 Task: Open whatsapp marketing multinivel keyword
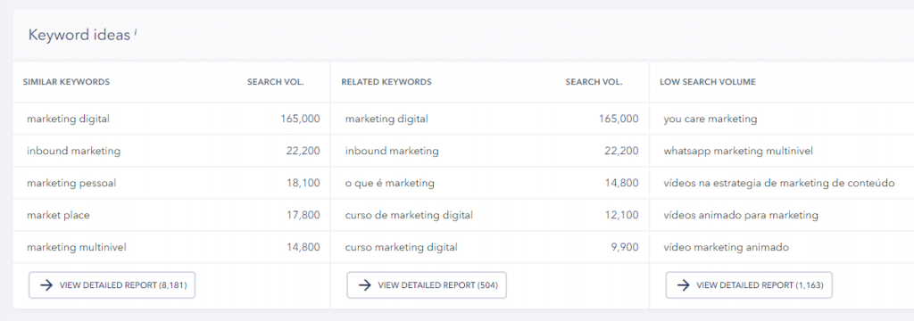click(738, 151)
